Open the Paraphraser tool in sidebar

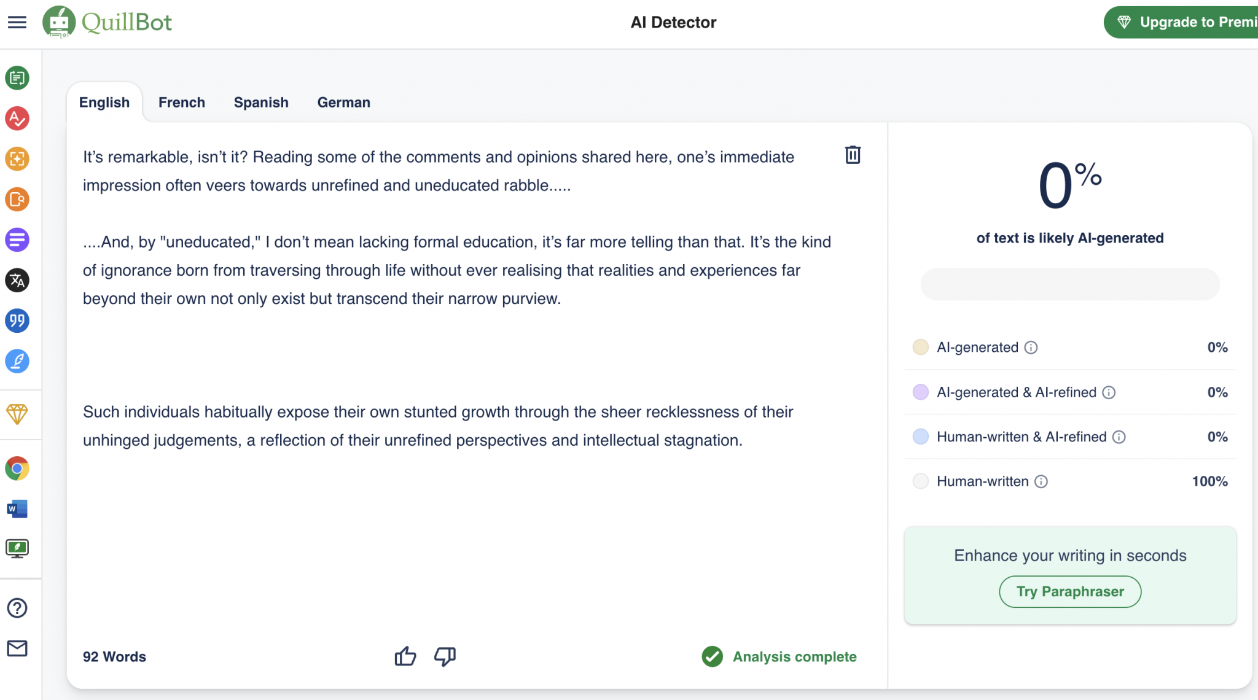(x=17, y=78)
